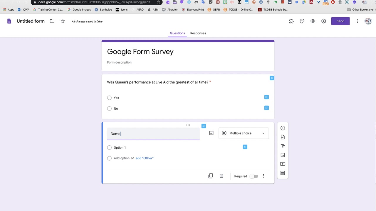Click the import questions icon
Screen dimensions: 376x211
(x=283, y=137)
